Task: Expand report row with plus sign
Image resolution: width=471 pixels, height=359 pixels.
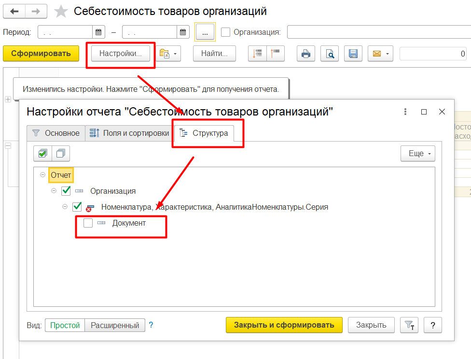Action: [x=8, y=99]
